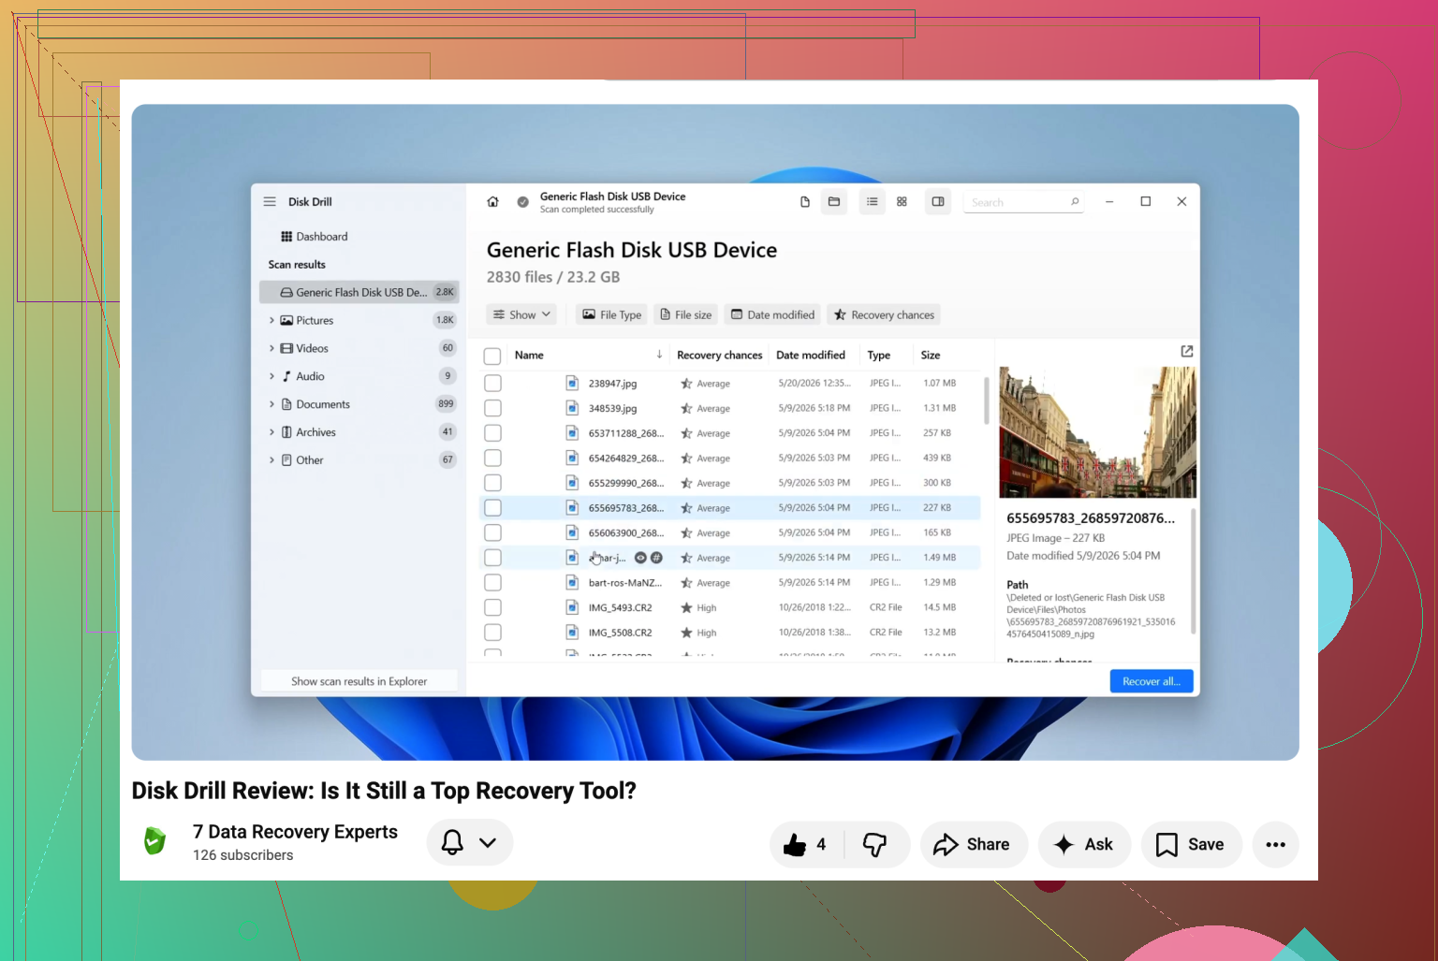
Task: Open the File Type filter
Action: click(x=612, y=314)
